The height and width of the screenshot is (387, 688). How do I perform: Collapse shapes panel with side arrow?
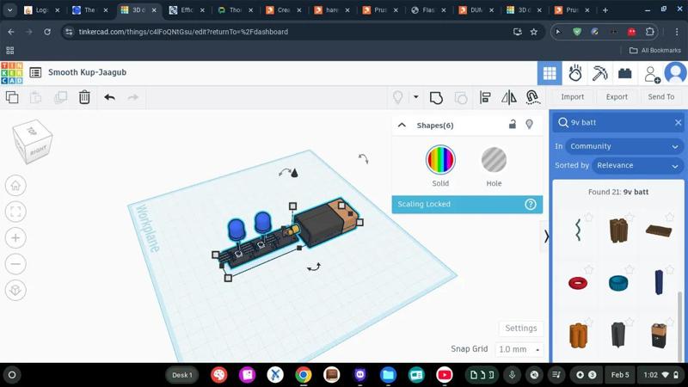tap(546, 236)
